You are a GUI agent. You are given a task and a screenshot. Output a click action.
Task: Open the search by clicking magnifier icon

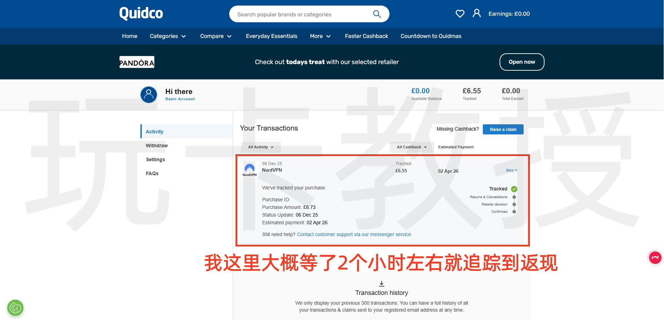click(x=377, y=14)
